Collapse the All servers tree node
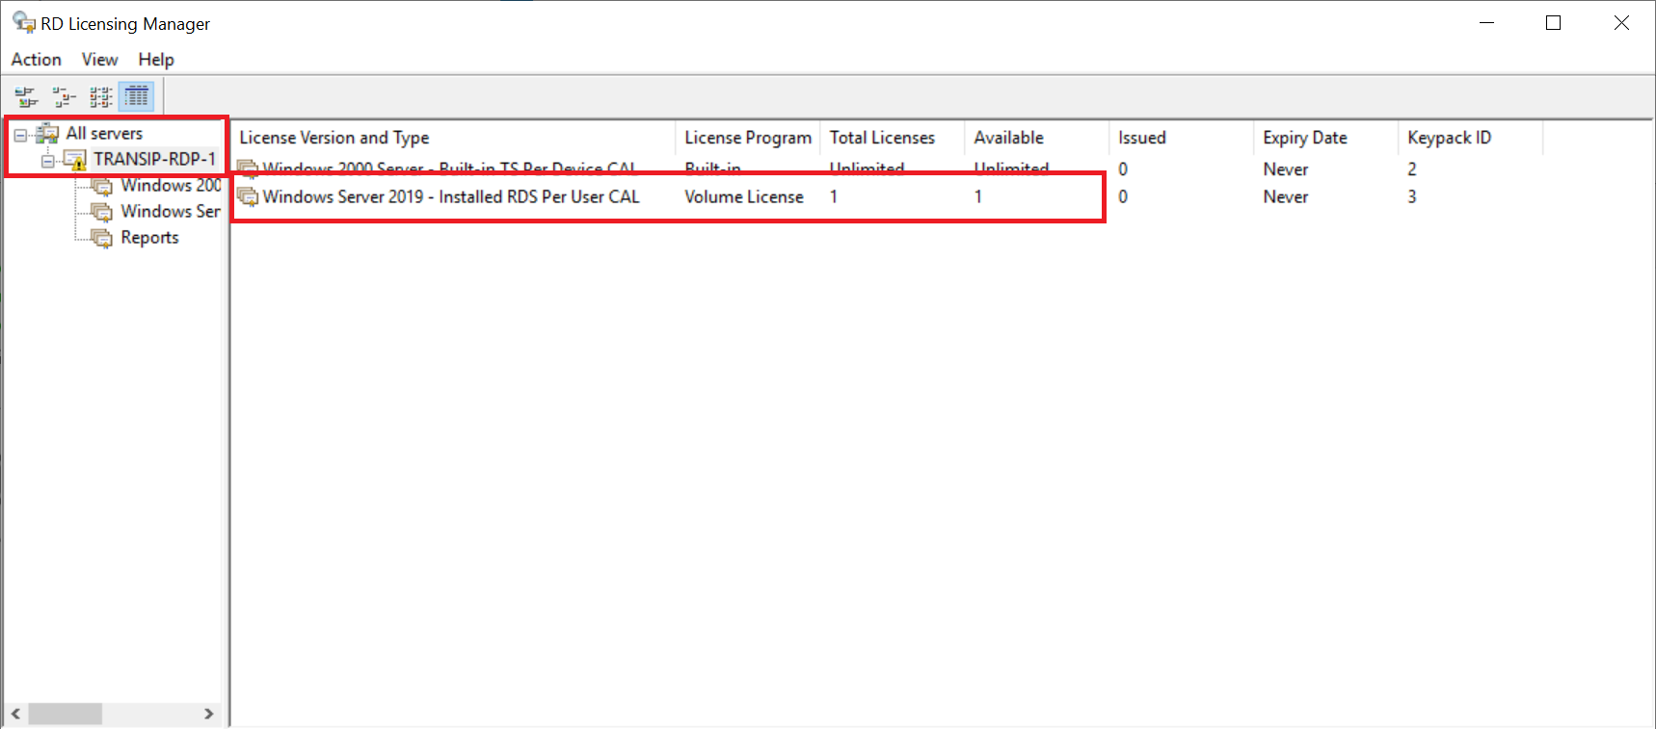Viewport: 1656px width, 729px height. click(20, 135)
